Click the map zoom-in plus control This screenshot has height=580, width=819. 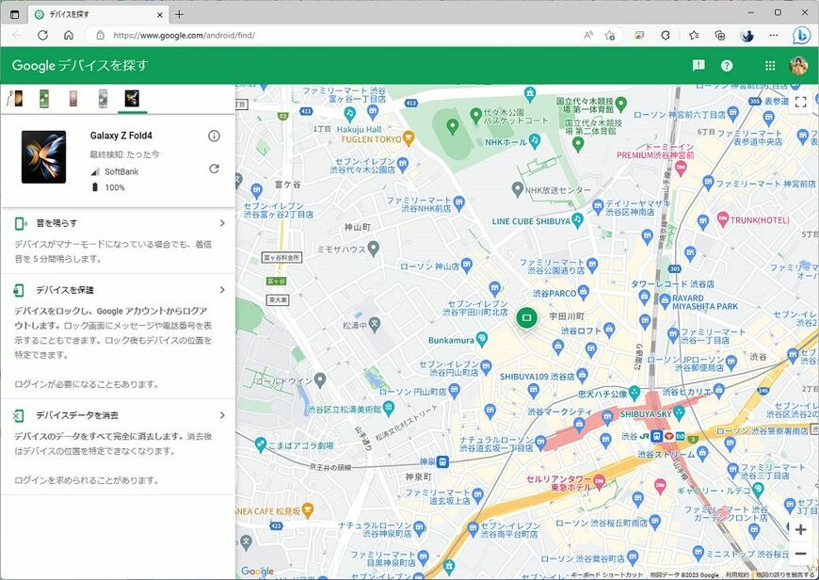tap(799, 530)
